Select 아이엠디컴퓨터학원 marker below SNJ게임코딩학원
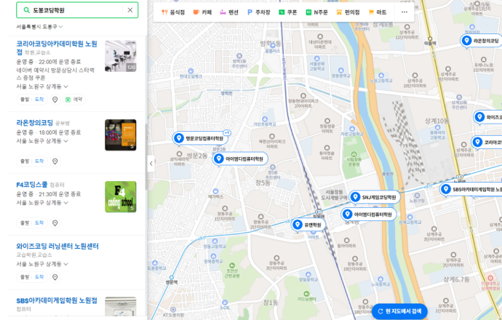The width and height of the screenshot is (502, 320). 368,215
